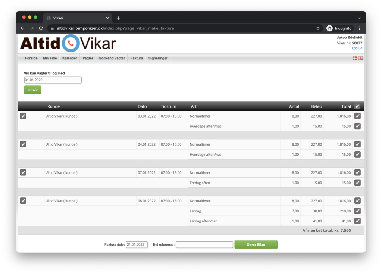The width and height of the screenshot is (382, 274).
Task: Toggle select-all checkbox in table header
Action: pos(357,106)
